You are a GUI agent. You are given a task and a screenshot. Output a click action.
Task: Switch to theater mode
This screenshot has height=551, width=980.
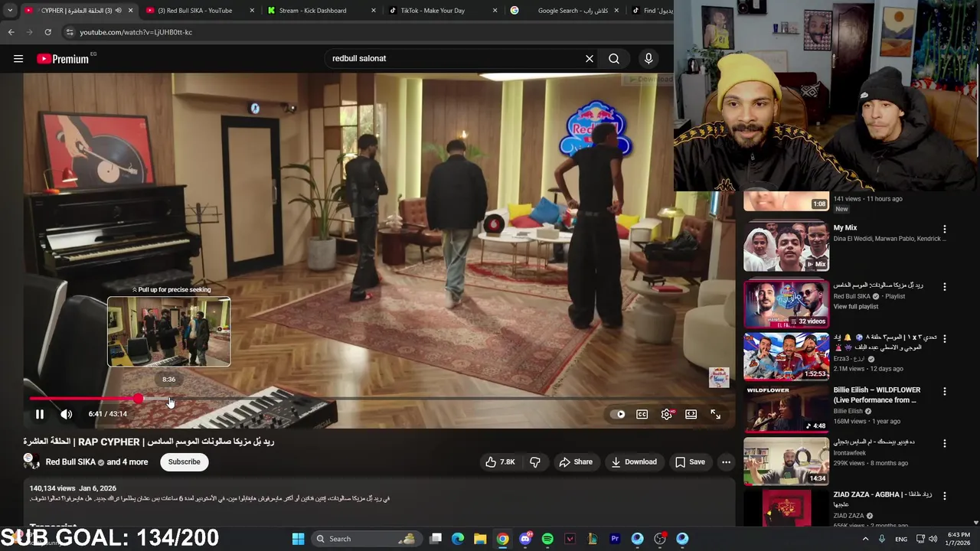[x=691, y=414]
